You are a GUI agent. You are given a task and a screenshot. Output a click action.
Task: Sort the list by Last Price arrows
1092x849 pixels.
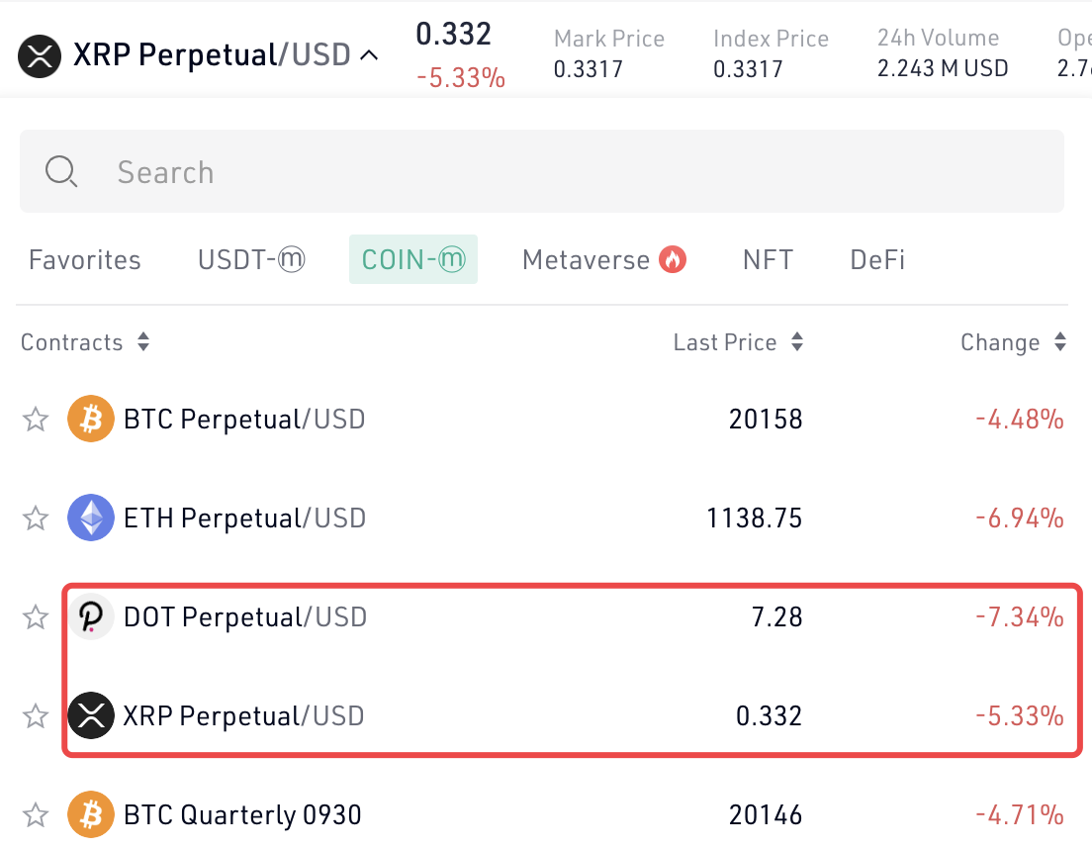(797, 342)
